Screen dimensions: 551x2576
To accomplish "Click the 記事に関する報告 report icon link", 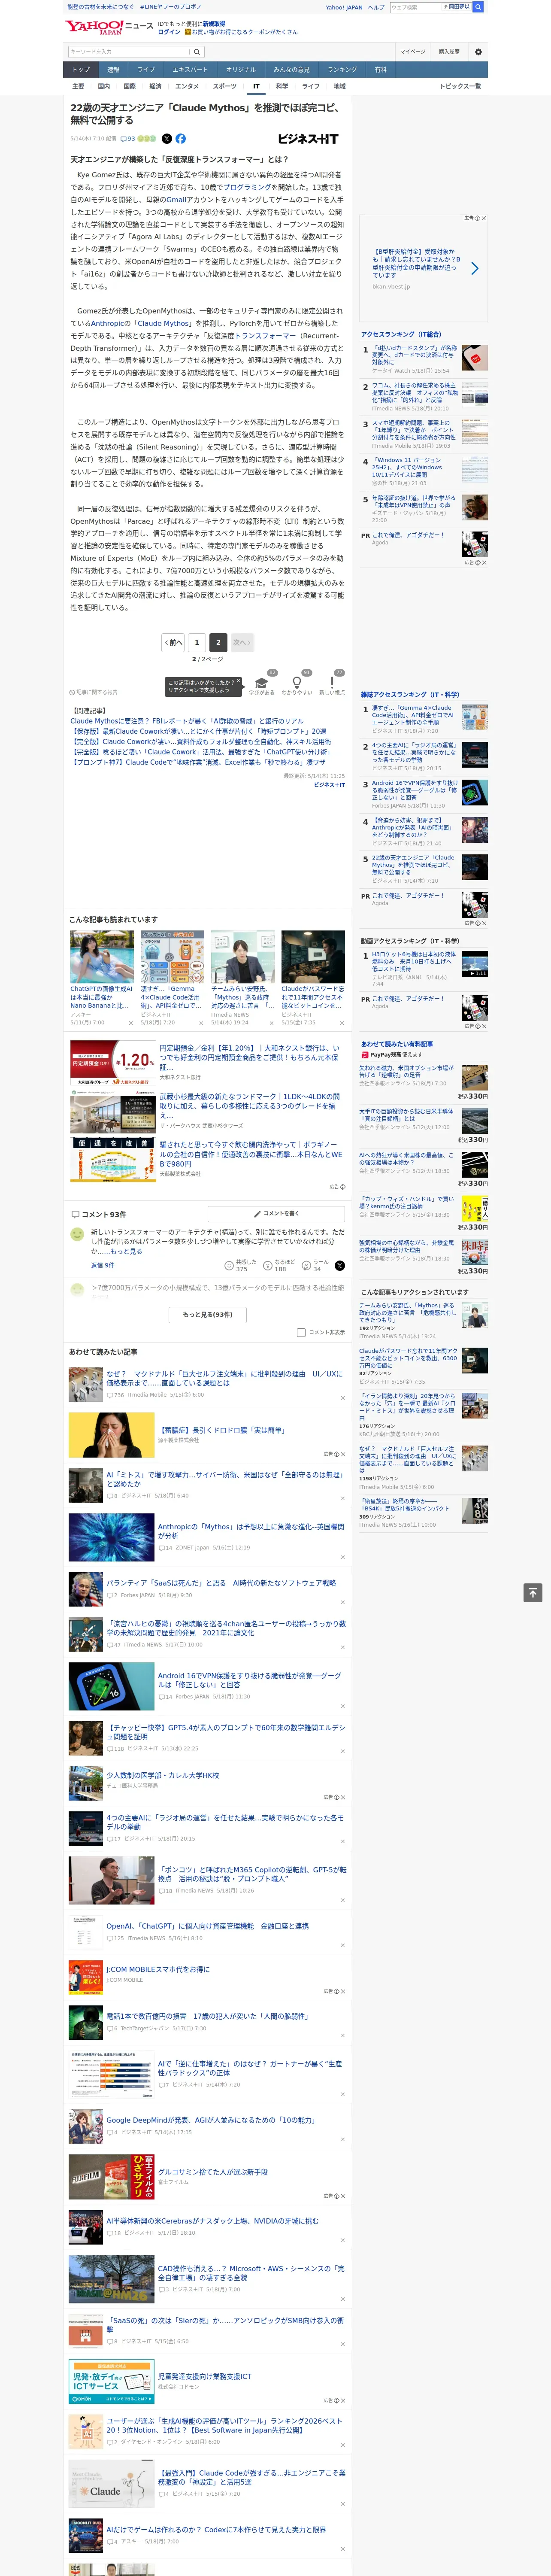I will pos(94,692).
